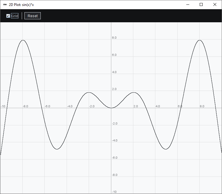222x194 pixels.
Task: Click the 6.0 label on vertical axis
Action: point(114,55)
